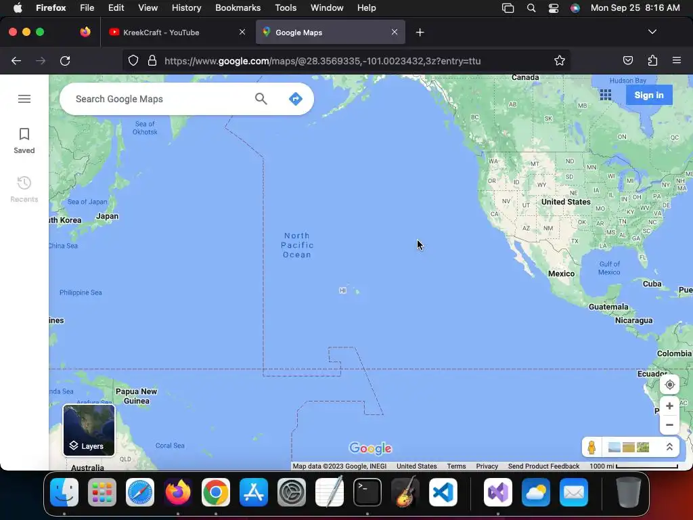Image resolution: width=693 pixels, height=520 pixels.
Task: Open Directions with the blue arrow icon
Action: click(x=296, y=99)
